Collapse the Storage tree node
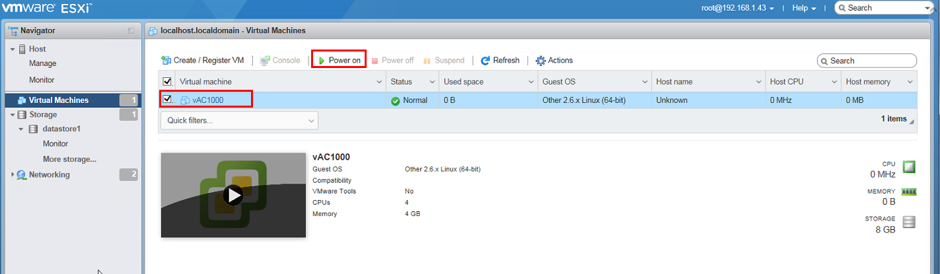The image size is (940, 274). (13, 115)
